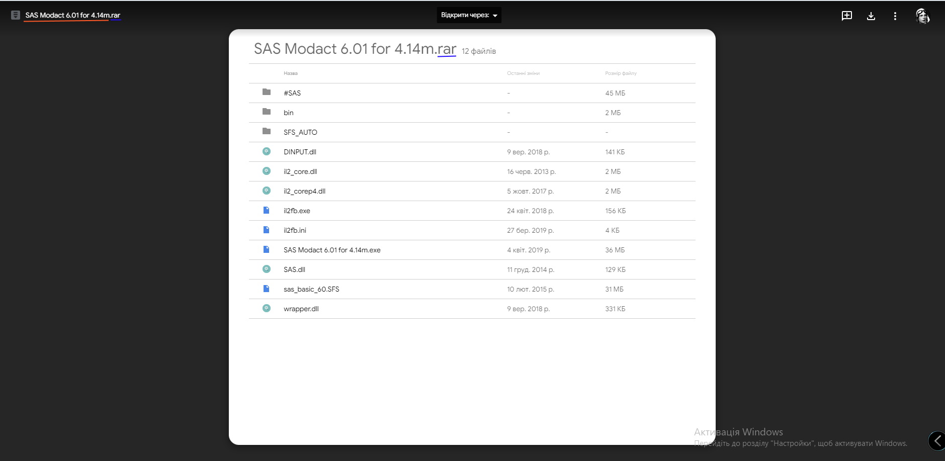Click the archive file type icon beside title
The image size is (945, 461).
coord(16,15)
